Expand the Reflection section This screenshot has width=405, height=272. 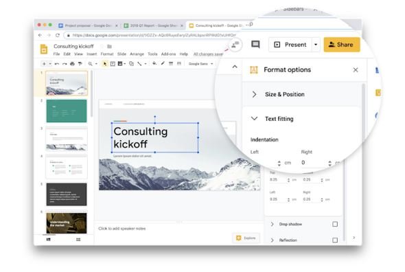point(273,240)
